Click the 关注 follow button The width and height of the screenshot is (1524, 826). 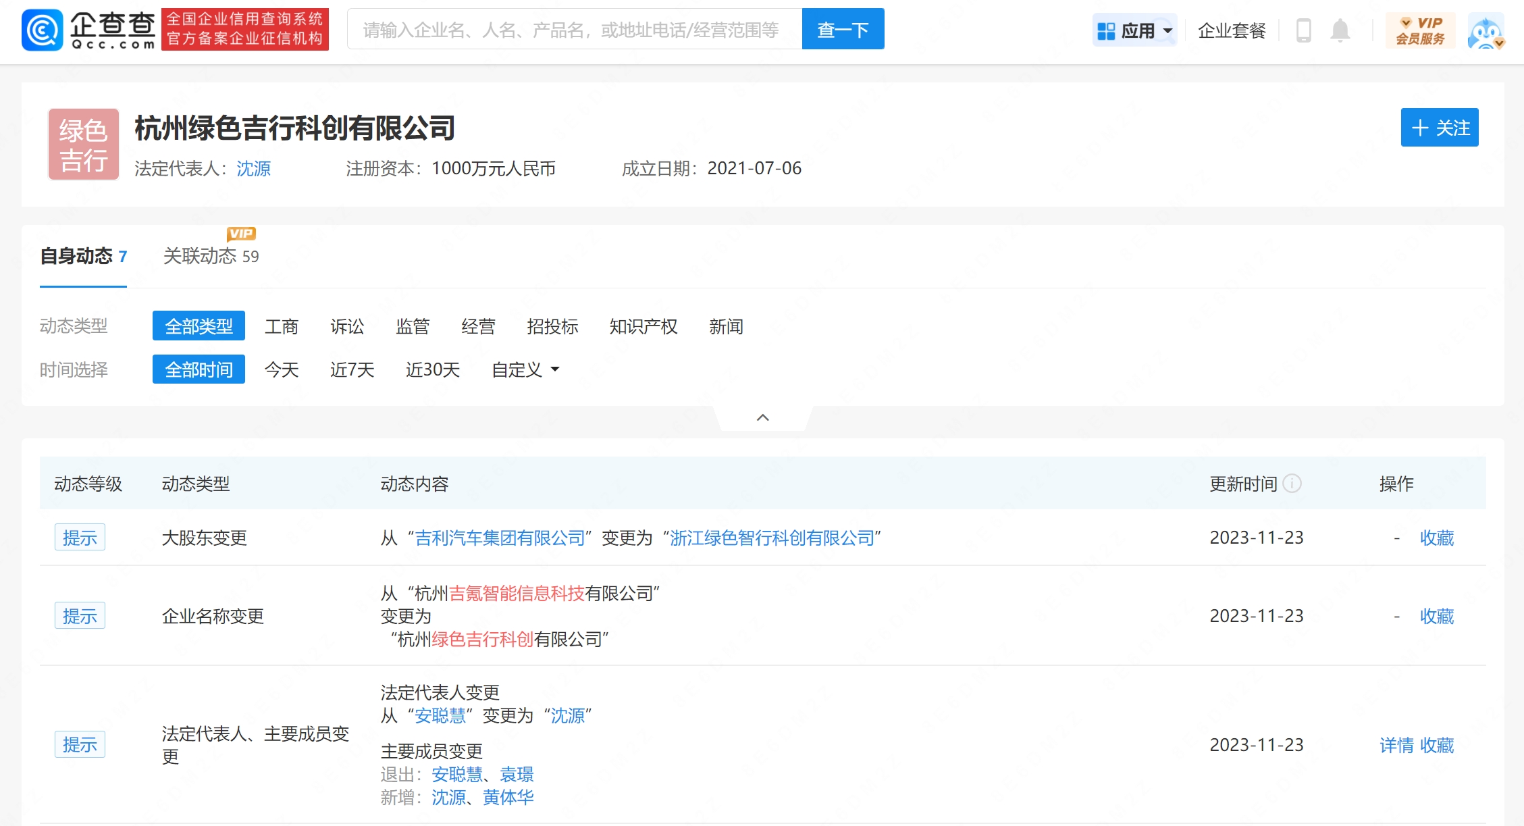(x=1439, y=127)
